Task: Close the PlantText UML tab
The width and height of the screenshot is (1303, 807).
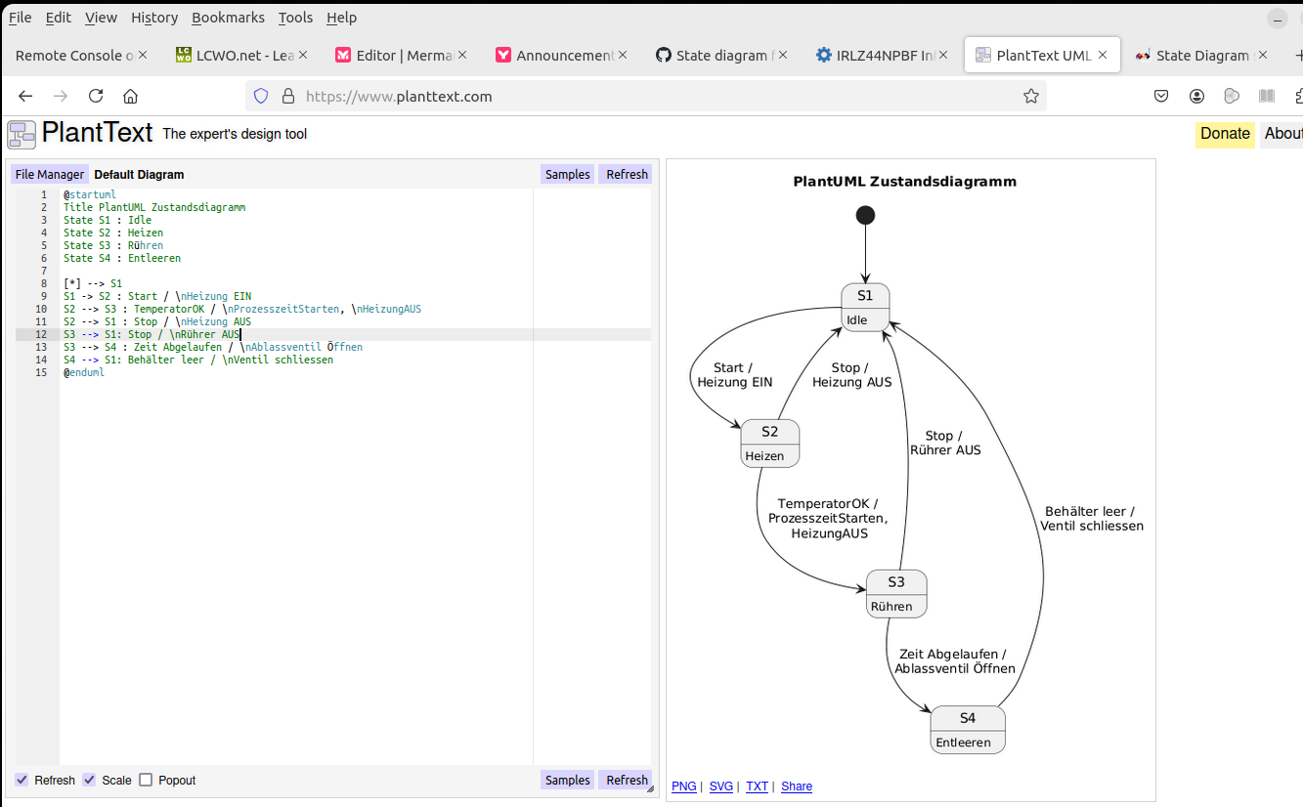Action: click(1103, 55)
